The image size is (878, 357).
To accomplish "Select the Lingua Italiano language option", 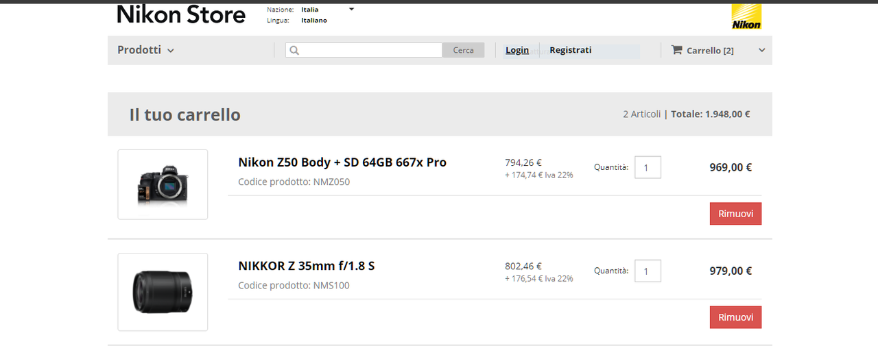I will (313, 21).
